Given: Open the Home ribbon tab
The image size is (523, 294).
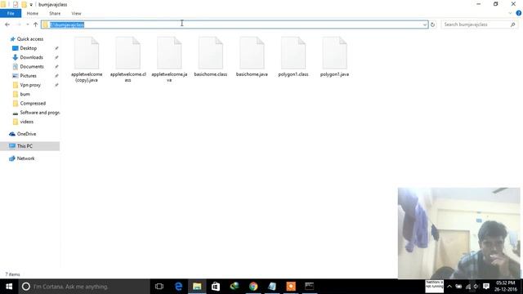Looking at the screenshot, I should [33, 13].
